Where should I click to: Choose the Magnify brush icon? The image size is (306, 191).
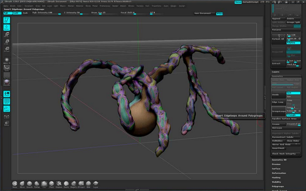[74, 184]
